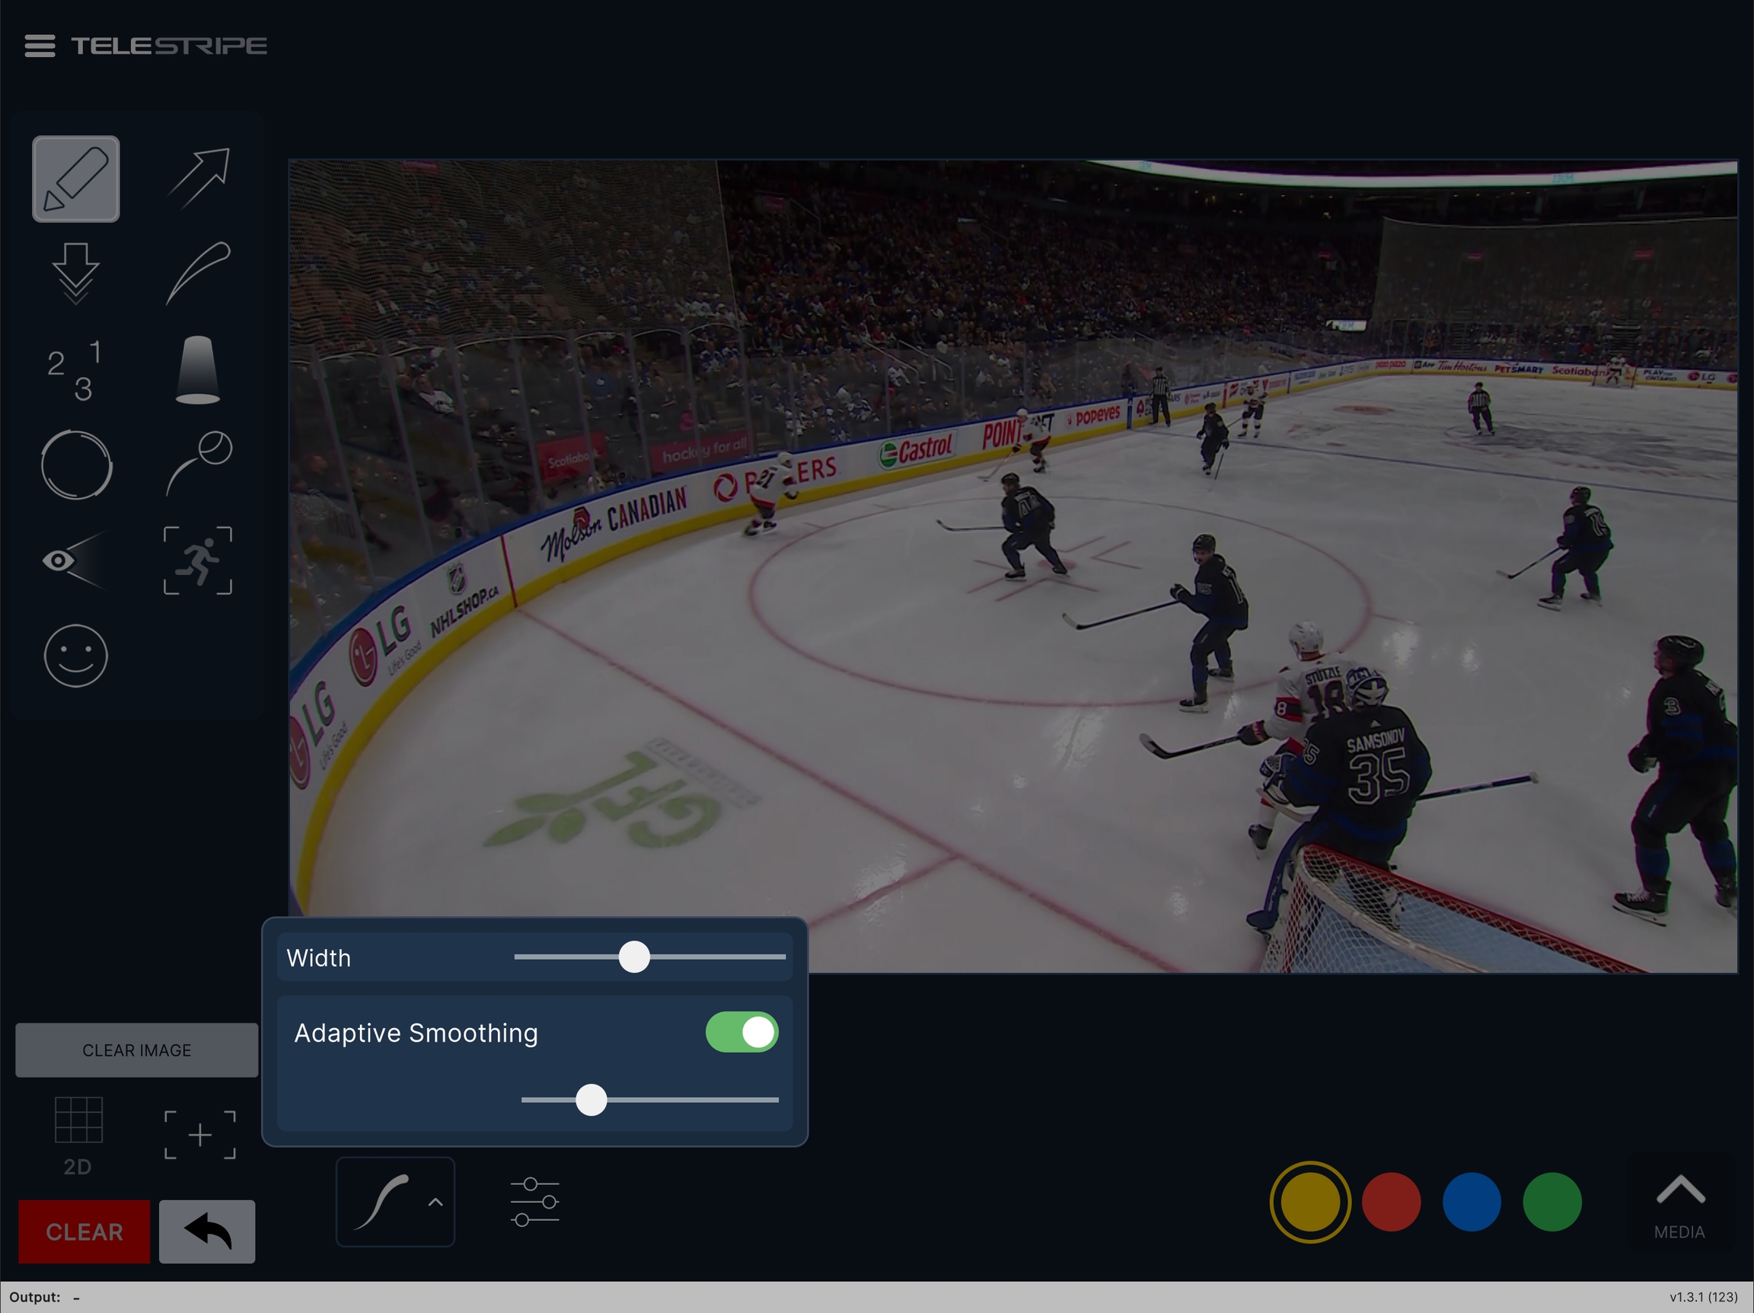
Task: Turn off Adaptive Smoothing switch
Action: (741, 1032)
